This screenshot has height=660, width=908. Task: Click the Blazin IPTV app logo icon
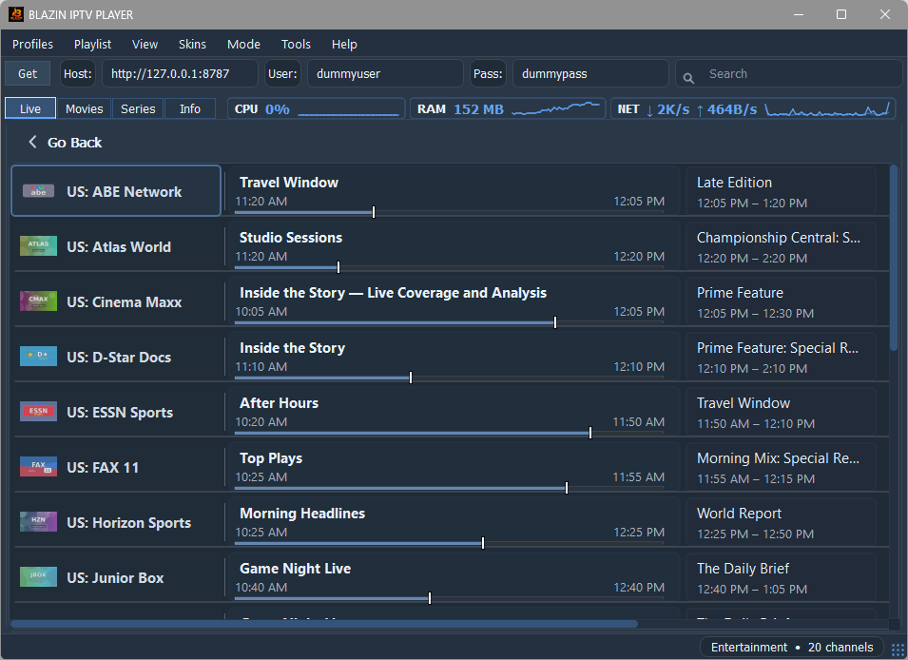(15, 14)
